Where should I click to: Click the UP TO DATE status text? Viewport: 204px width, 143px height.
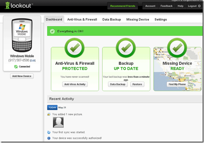tap(126, 69)
